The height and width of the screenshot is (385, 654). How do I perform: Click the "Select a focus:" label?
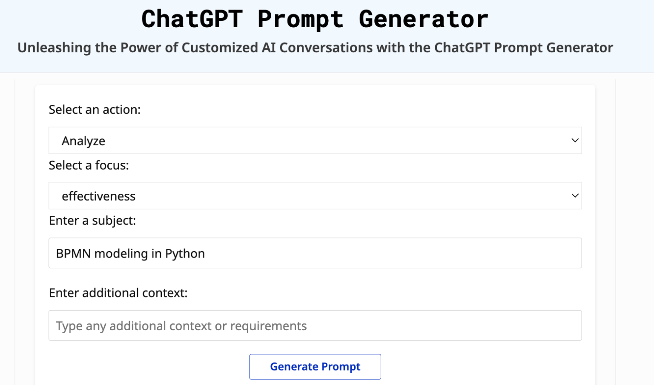89,165
